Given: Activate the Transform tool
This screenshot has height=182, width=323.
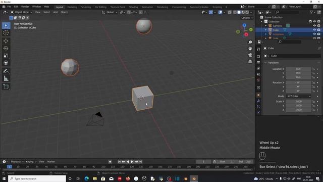Looking at the screenshot, I should [x=6, y=63].
